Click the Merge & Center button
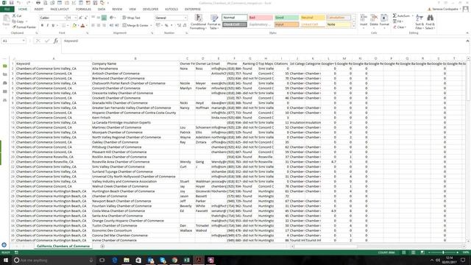471x265 pixels. [x=135, y=26]
